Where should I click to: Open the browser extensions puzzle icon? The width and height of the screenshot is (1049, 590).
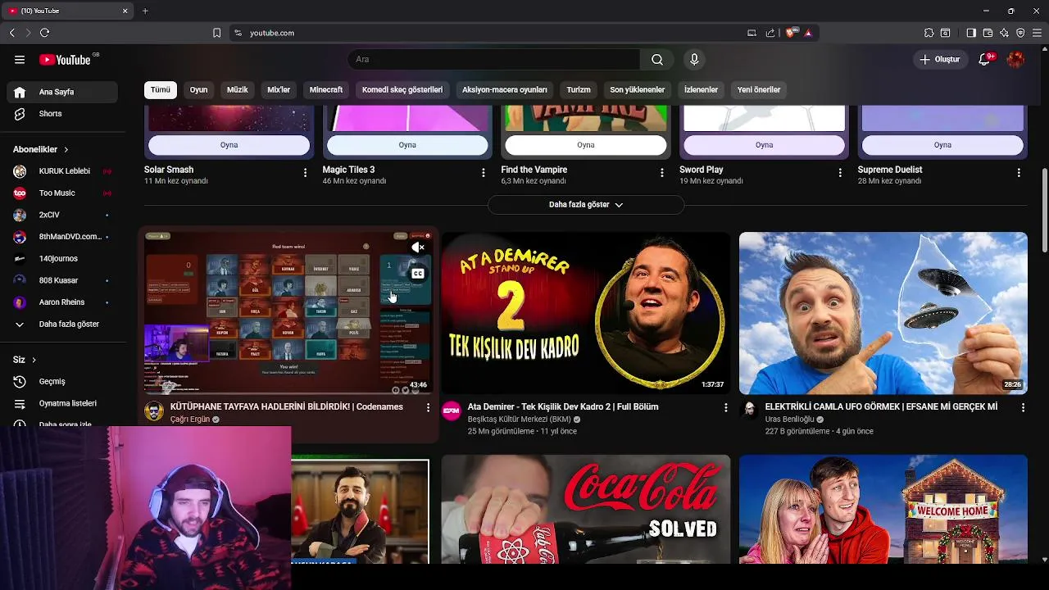929,33
